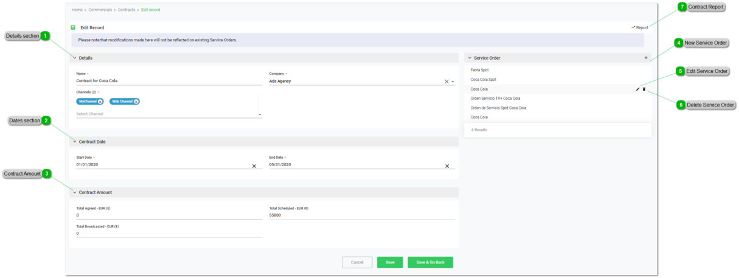Remove the Web Channel chip
The width and height of the screenshot is (739, 278).
pyautogui.click(x=136, y=102)
